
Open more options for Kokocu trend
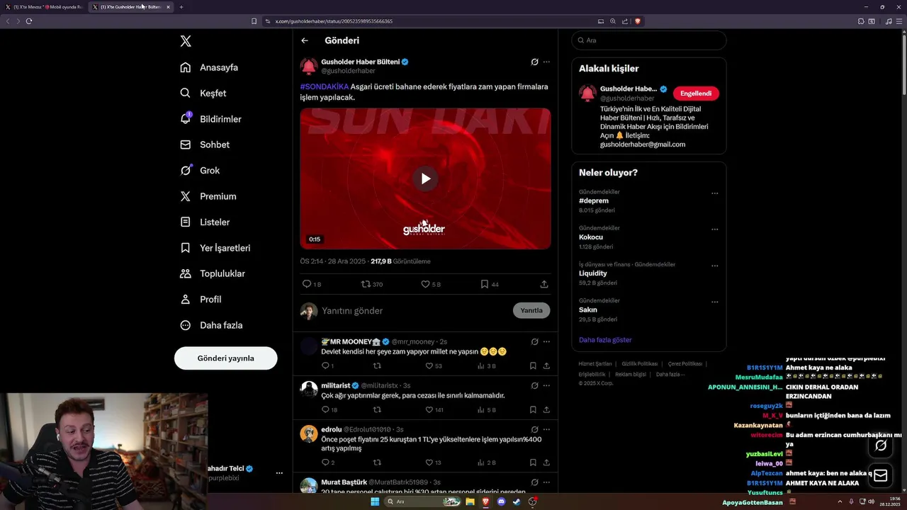(714, 229)
